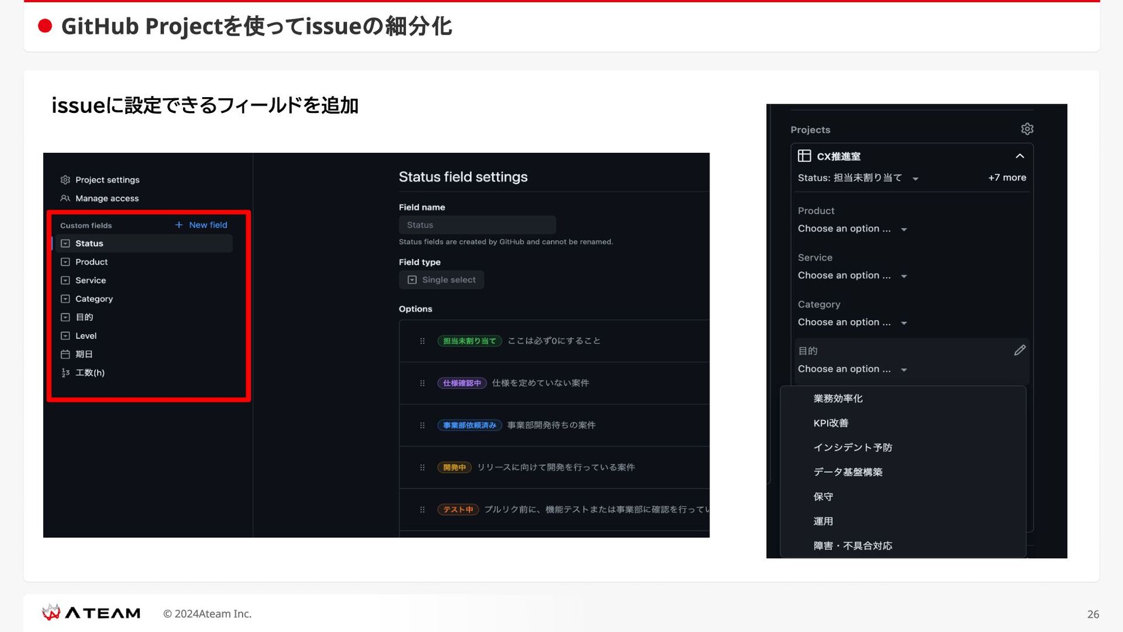Click drag handle of 事業部依頼済み option
This screenshot has width=1123, height=632.
[422, 425]
